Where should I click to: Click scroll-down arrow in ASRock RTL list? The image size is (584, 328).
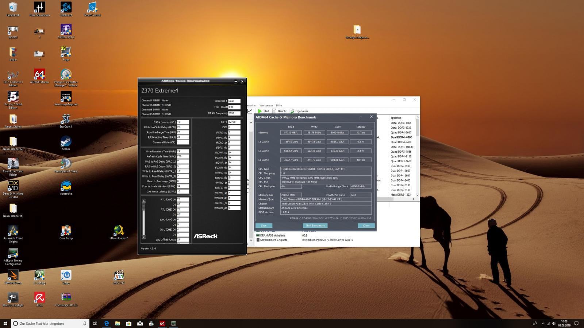tap(144, 237)
